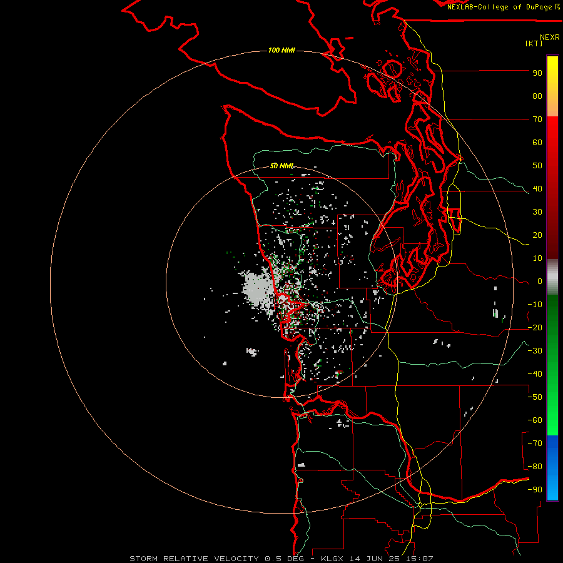Select the positive 90 knot scale label
The image size is (563, 563).
537,73
